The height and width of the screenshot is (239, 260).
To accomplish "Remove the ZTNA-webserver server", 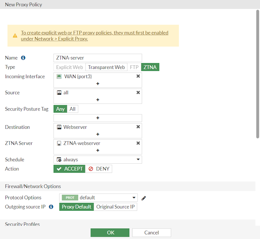I will click(x=138, y=143).
